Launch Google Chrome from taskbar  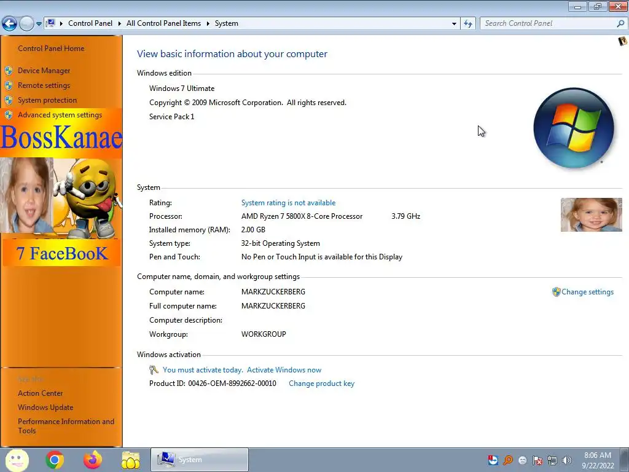(x=55, y=460)
